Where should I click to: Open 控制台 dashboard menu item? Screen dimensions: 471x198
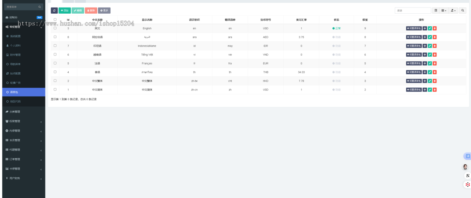pos(24,18)
